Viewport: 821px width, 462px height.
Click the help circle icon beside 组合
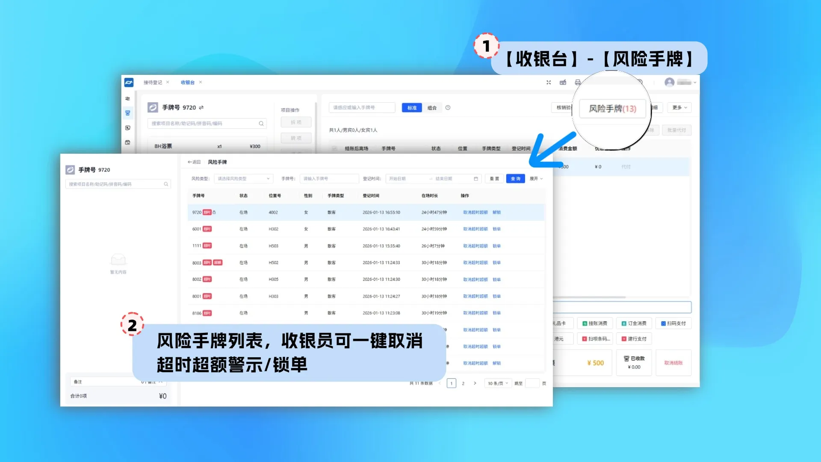[448, 108]
